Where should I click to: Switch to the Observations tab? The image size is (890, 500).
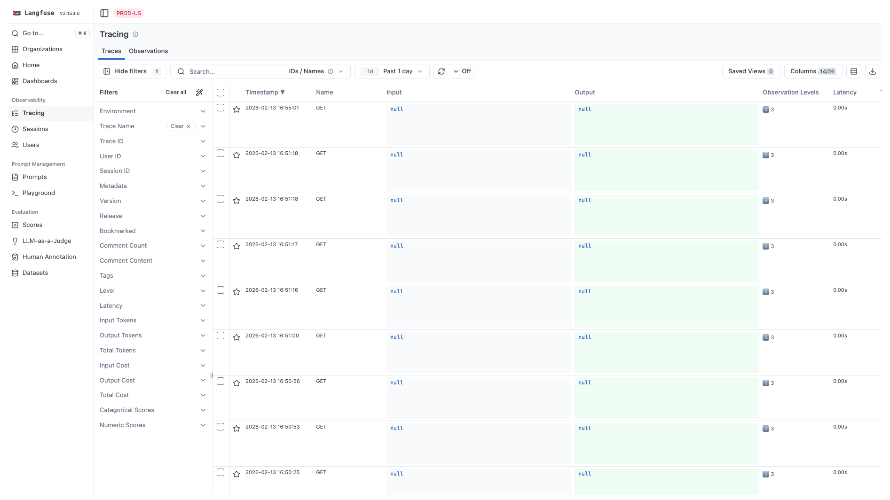148,51
